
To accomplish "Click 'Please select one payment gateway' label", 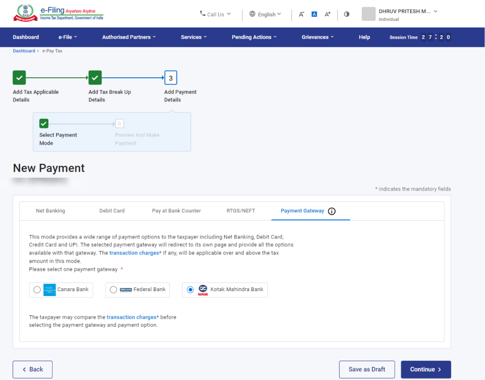I will 73,269.
